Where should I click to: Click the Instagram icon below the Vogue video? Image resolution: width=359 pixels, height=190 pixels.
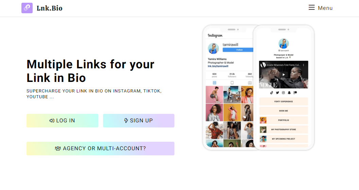pyautogui.click(x=284, y=93)
